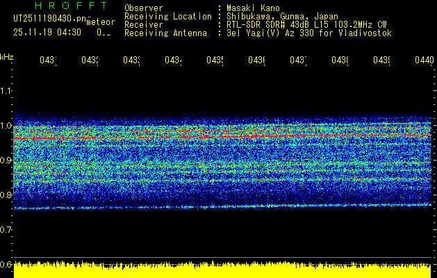Image resolution: width=437 pixels, height=278 pixels.
Task: Click the first time label after 0430
Action: click(48, 60)
